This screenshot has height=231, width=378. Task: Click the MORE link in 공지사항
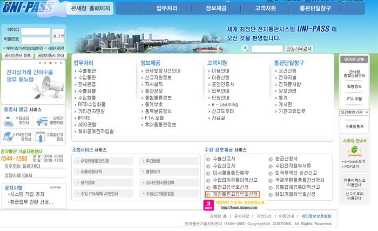(x=55, y=188)
